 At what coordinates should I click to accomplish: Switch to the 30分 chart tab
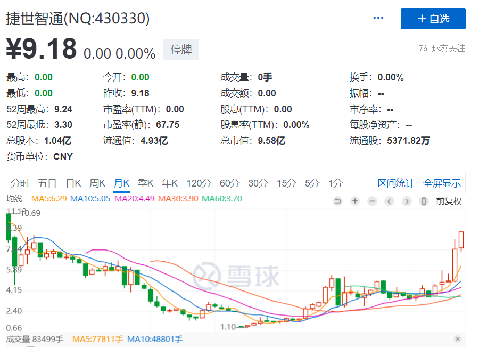tap(258, 183)
